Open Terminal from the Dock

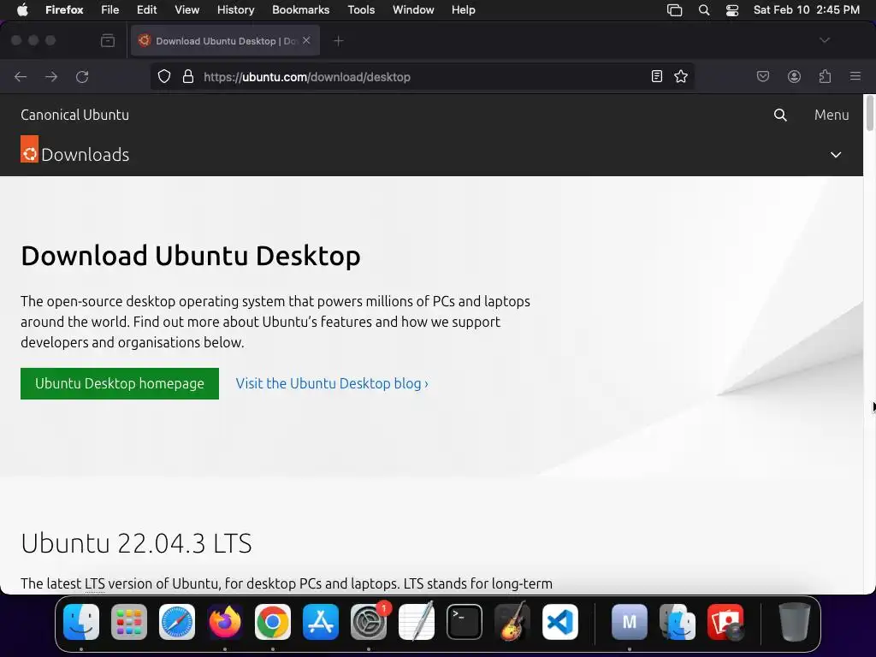[465, 622]
